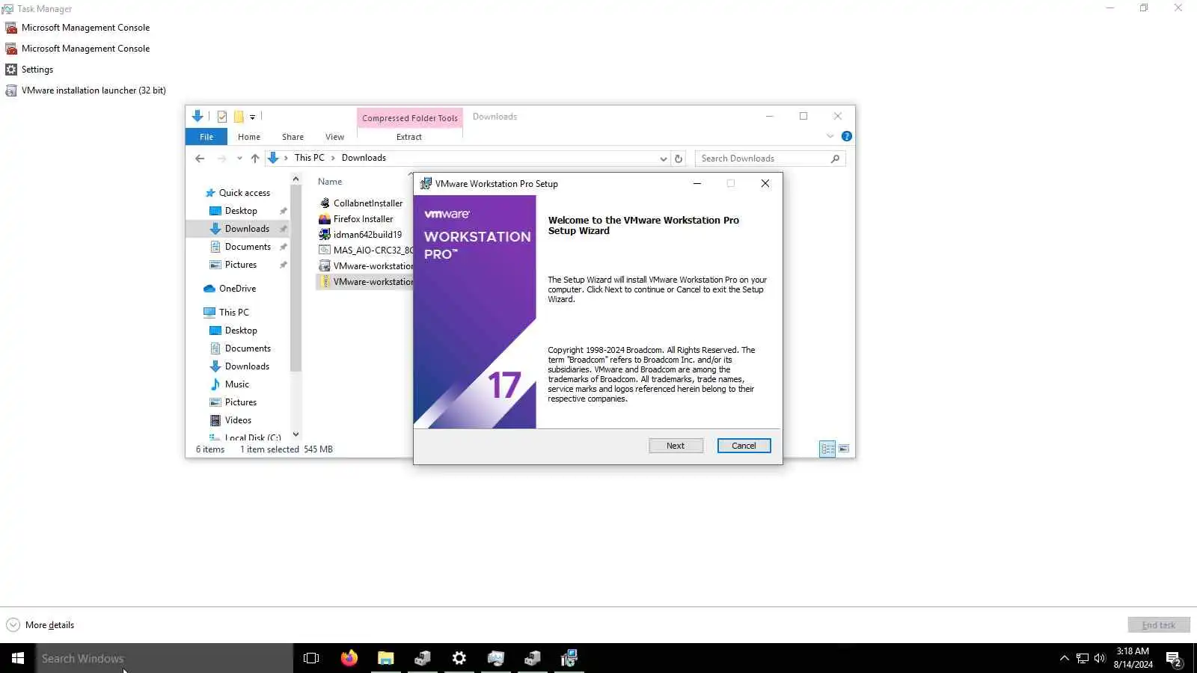Click This PC in the address bar
1197x673 pixels.
click(x=309, y=158)
